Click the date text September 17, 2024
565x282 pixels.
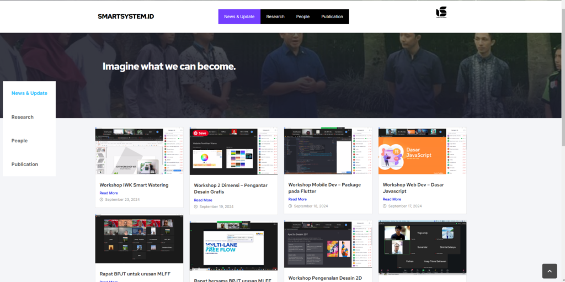click(x=405, y=206)
